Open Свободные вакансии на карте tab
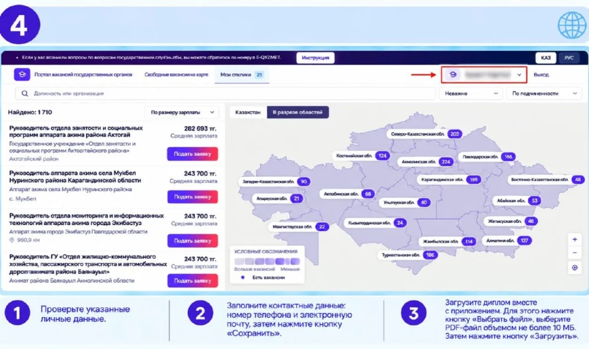 click(x=176, y=74)
